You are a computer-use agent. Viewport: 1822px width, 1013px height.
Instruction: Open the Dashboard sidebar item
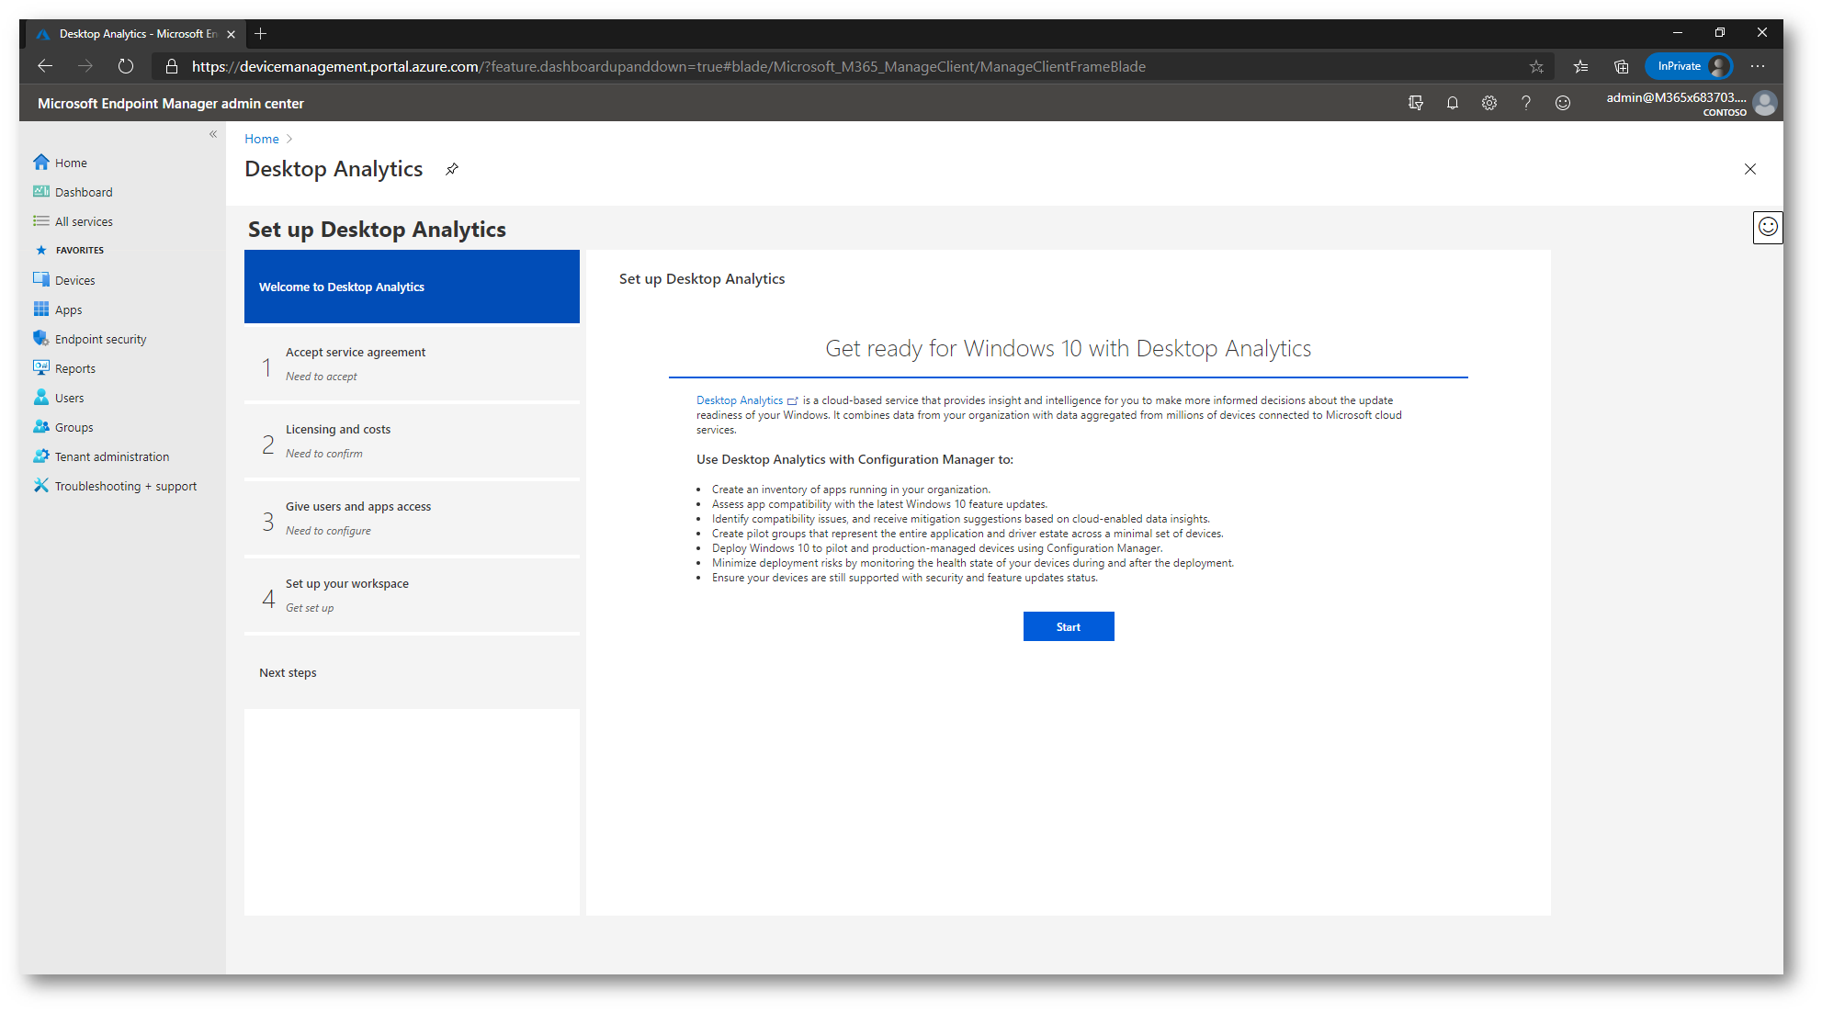pyautogui.click(x=84, y=192)
